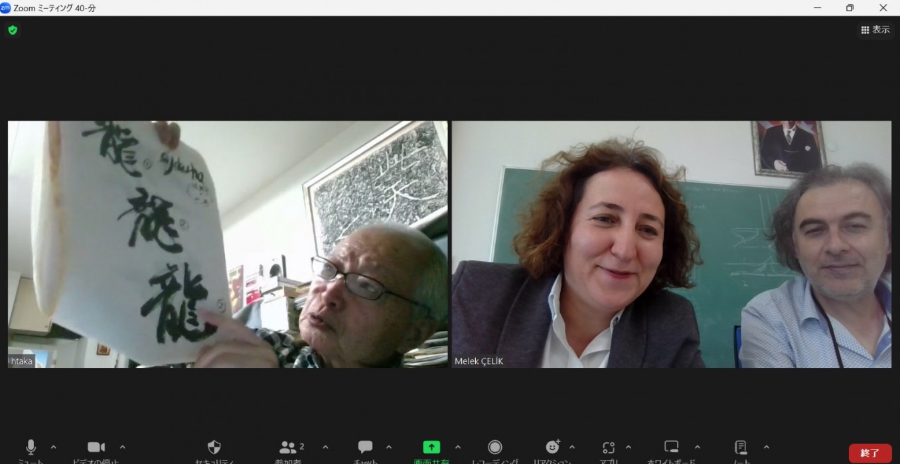Expand the audio options arrow beside microphone
The width and height of the screenshot is (900, 464).
[54, 447]
